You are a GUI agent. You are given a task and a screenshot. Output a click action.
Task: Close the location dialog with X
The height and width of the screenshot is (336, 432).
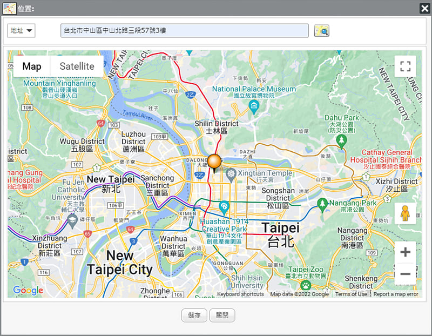tap(424, 8)
